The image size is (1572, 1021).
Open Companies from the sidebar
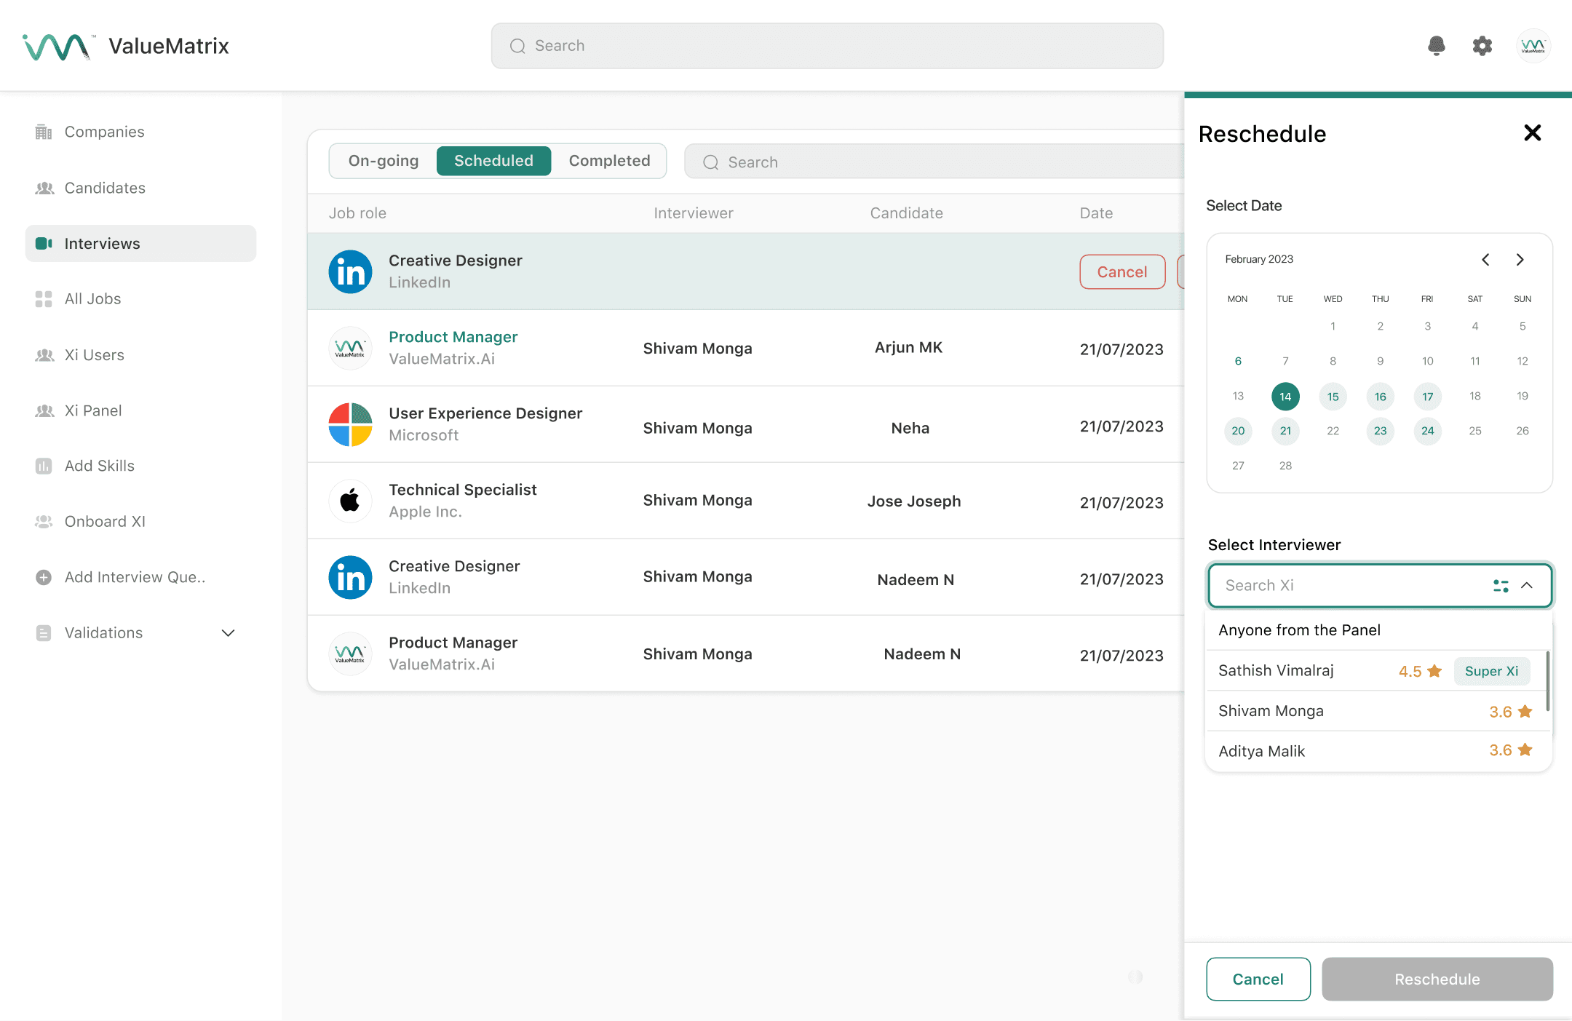click(104, 132)
